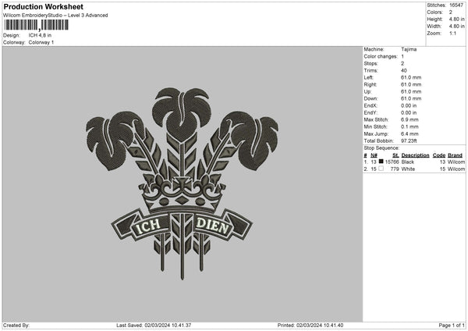The height and width of the screenshot is (331, 468).
Task: Select the Stitches value '16547'
Action: click(x=456, y=5)
